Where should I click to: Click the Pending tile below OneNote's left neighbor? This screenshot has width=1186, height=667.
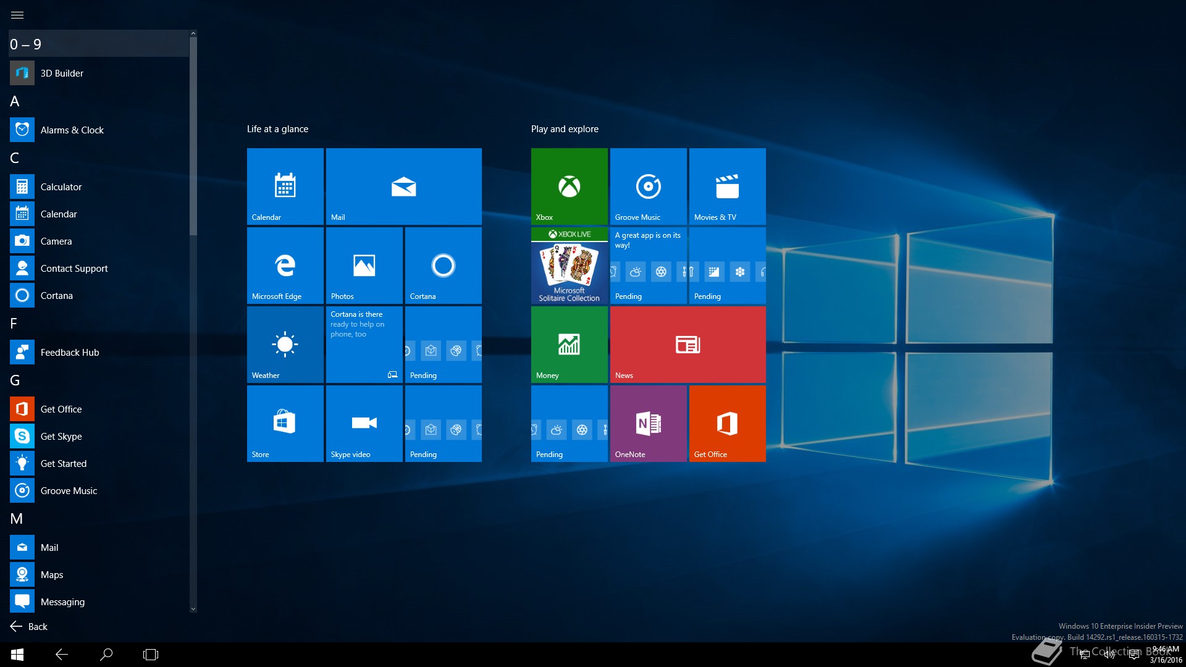coord(570,424)
